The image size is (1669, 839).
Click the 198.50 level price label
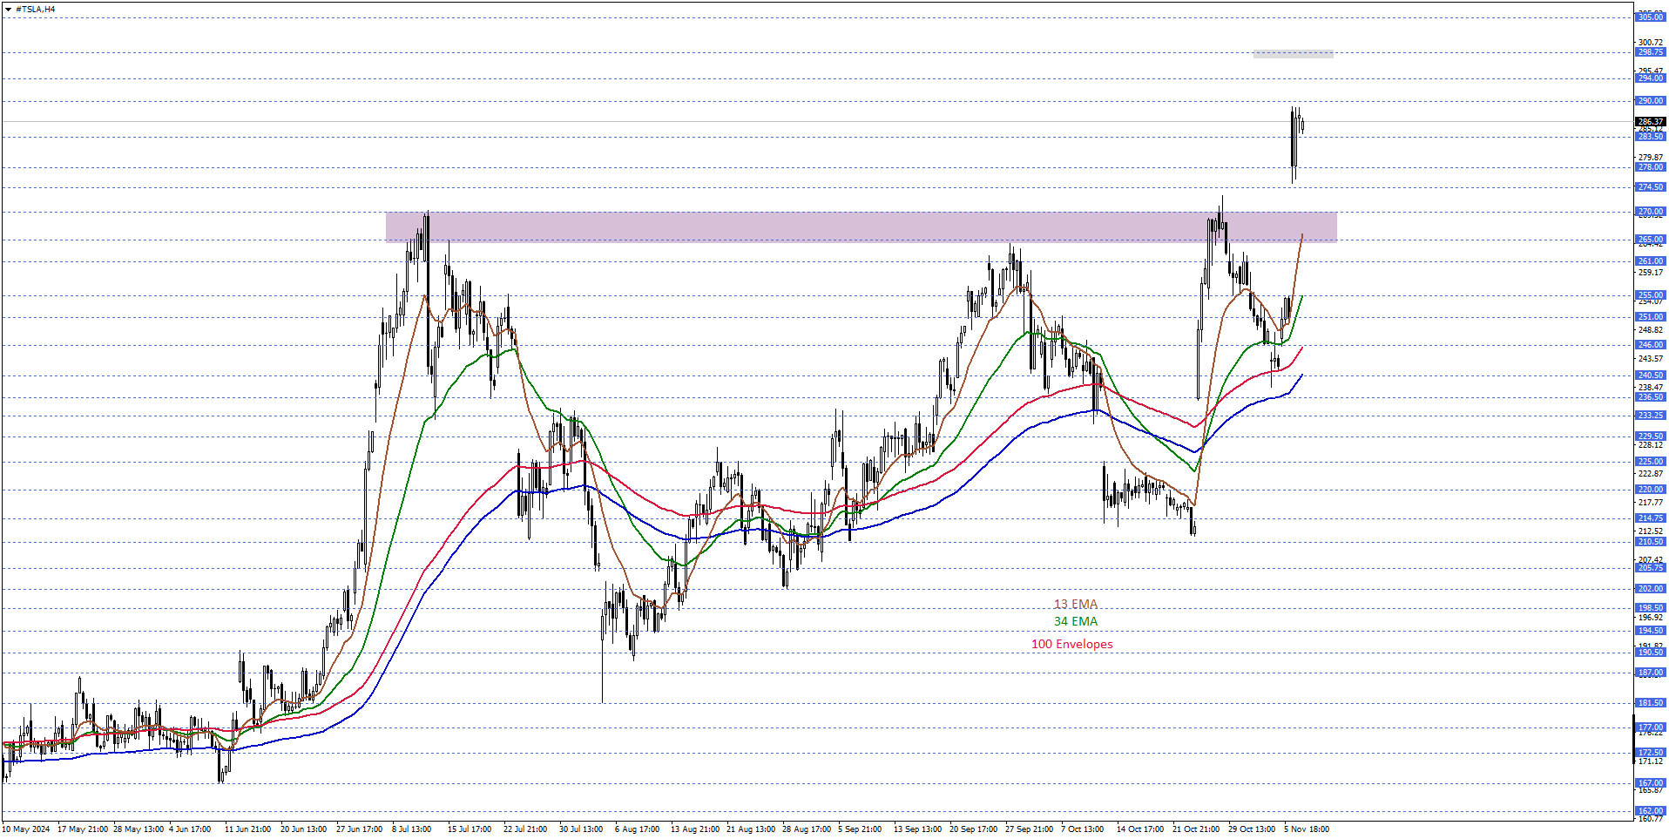pos(1650,608)
